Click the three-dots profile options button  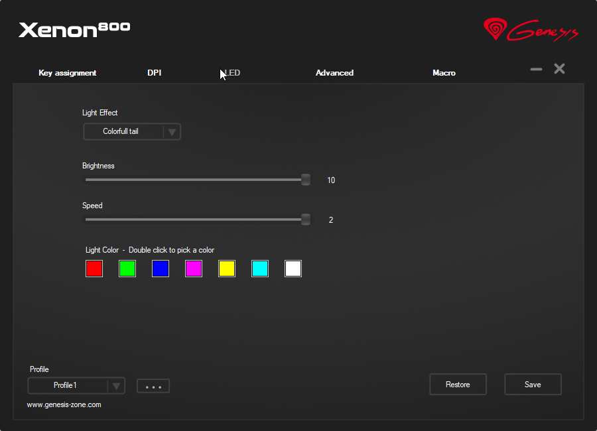[x=153, y=386]
